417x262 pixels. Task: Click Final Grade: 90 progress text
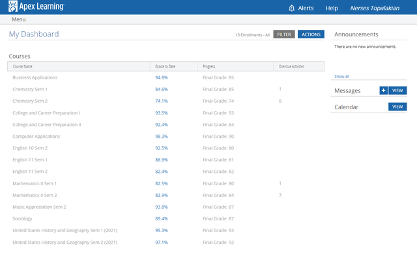click(218, 136)
